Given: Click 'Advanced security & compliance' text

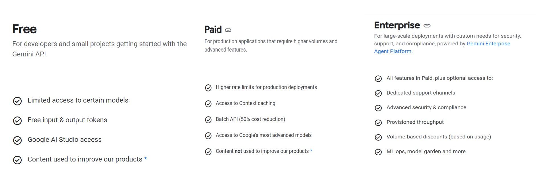Looking at the screenshot, I should pyautogui.click(x=426, y=107).
